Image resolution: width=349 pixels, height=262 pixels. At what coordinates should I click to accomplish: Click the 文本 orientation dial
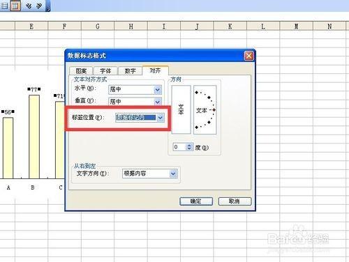tap(205, 109)
